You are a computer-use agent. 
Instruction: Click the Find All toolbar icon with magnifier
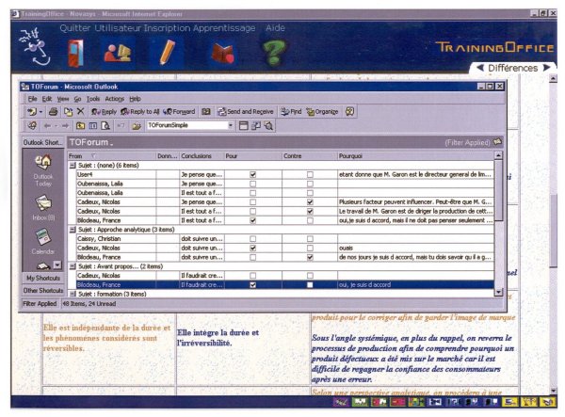pos(268,126)
